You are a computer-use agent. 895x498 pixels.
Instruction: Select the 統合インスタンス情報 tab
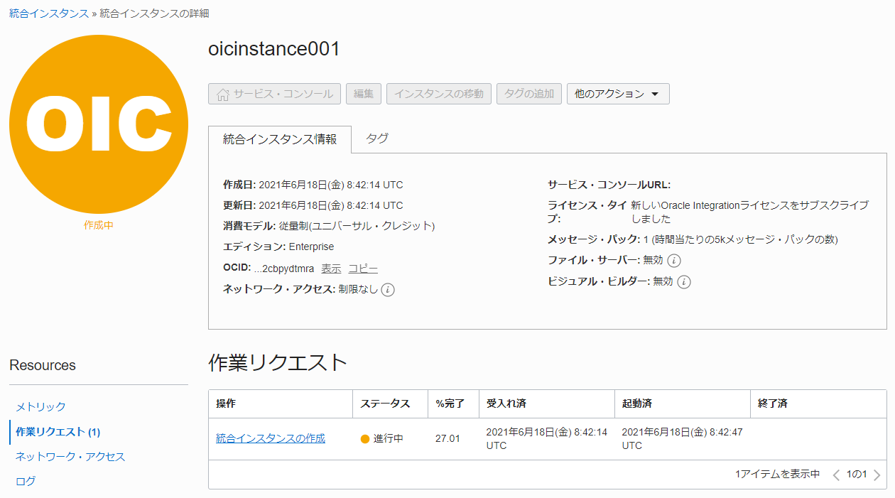(x=280, y=139)
